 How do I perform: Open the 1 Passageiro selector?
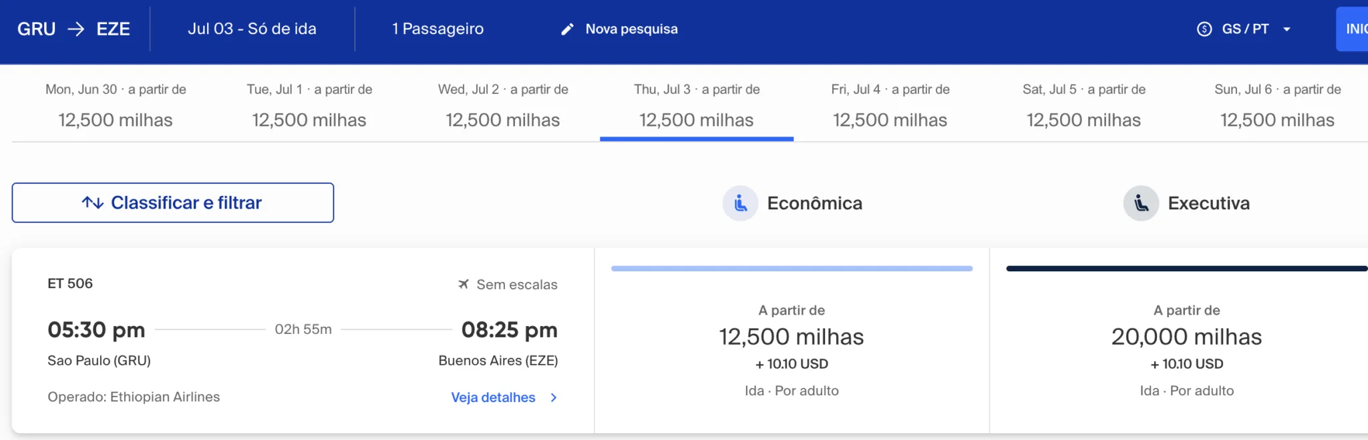click(x=437, y=29)
